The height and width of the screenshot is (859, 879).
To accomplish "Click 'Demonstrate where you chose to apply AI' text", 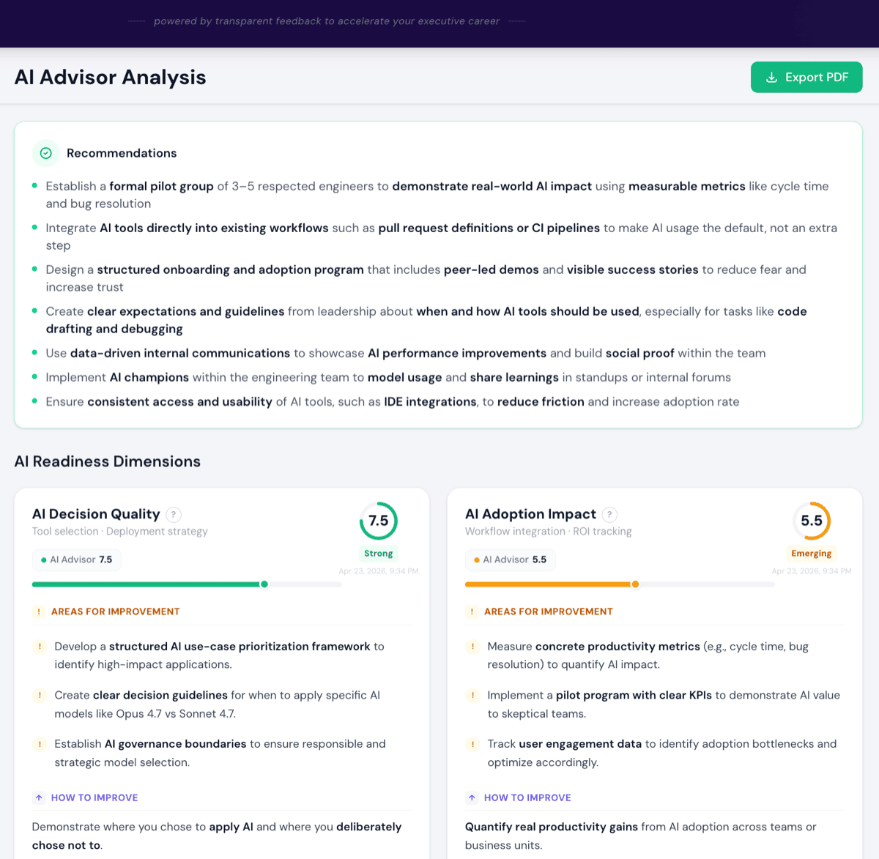I will (x=143, y=827).
